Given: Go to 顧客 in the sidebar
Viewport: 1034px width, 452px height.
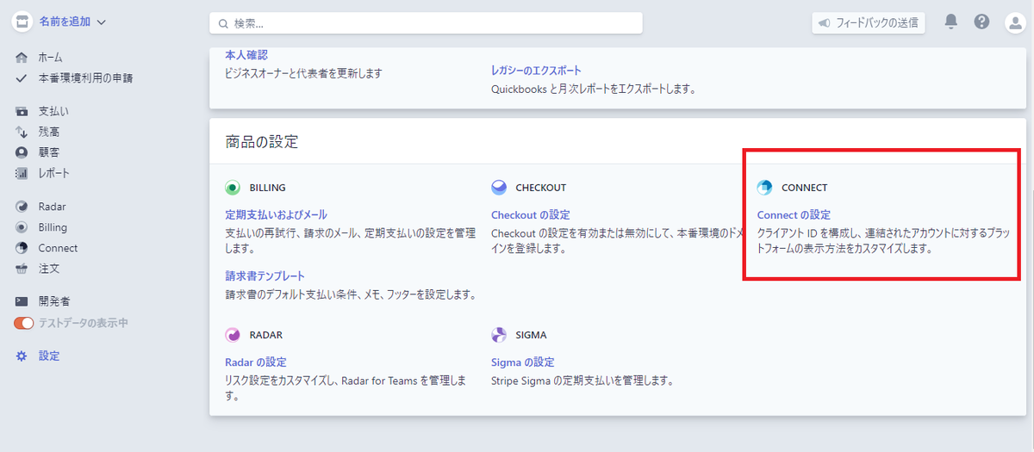Looking at the screenshot, I should pyautogui.click(x=49, y=152).
